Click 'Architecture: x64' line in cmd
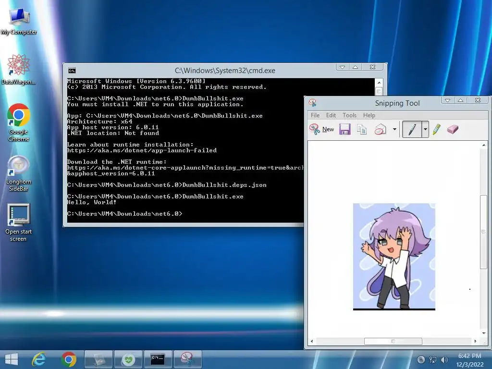 click(x=99, y=122)
